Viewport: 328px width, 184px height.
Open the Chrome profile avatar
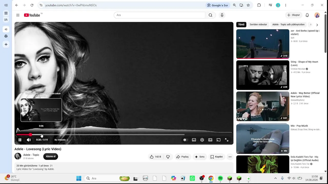click(278, 5)
